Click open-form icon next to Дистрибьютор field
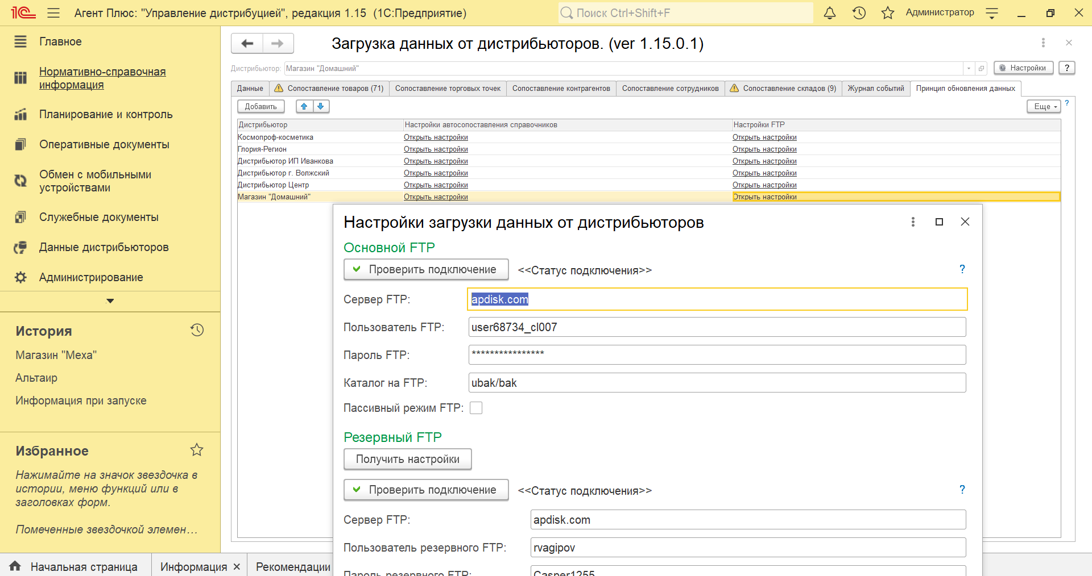 (x=981, y=68)
